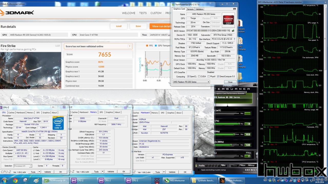The image size is (328, 184).
Task: Open the Windows Start menu
Action: tap(5, 180)
